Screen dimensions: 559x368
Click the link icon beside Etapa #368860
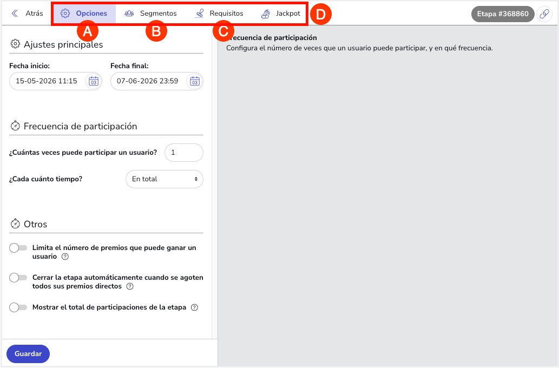pos(544,14)
